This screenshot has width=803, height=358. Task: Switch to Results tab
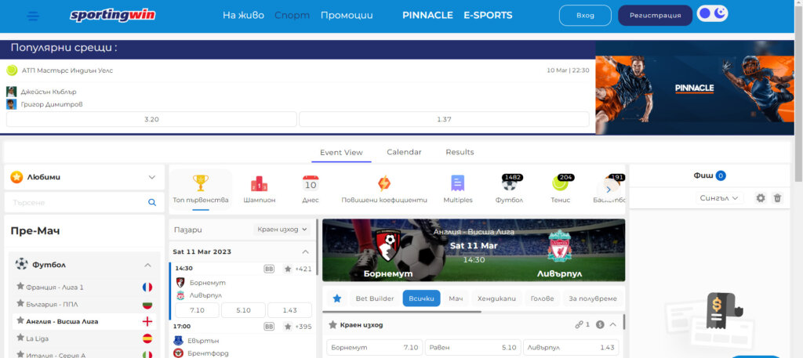pyautogui.click(x=460, y=152)
